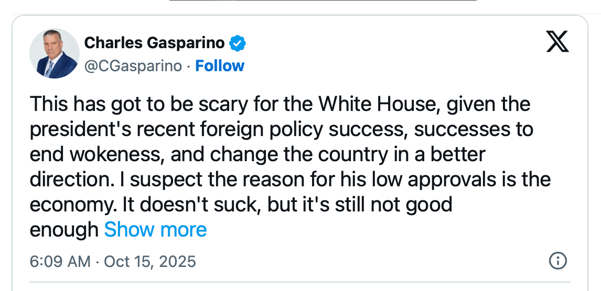Click the X logo icon
The image size is (601, 291).
coord(557,42)
